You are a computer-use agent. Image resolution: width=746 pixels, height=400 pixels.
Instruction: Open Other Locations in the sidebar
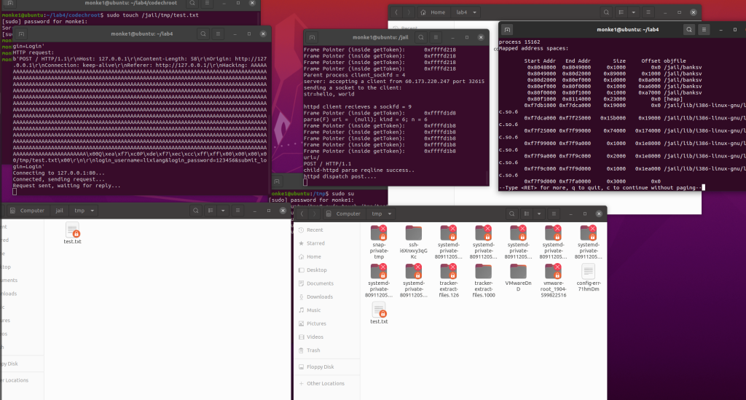[x=324, y=383]
